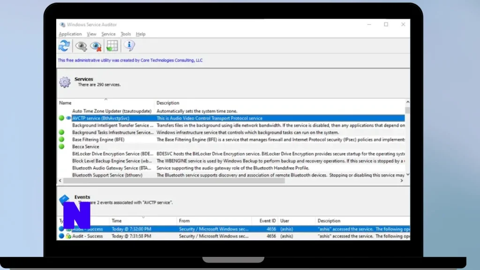
Task: Select Bluetooth Audio Gateway Service row
Action: click(231, 168)
